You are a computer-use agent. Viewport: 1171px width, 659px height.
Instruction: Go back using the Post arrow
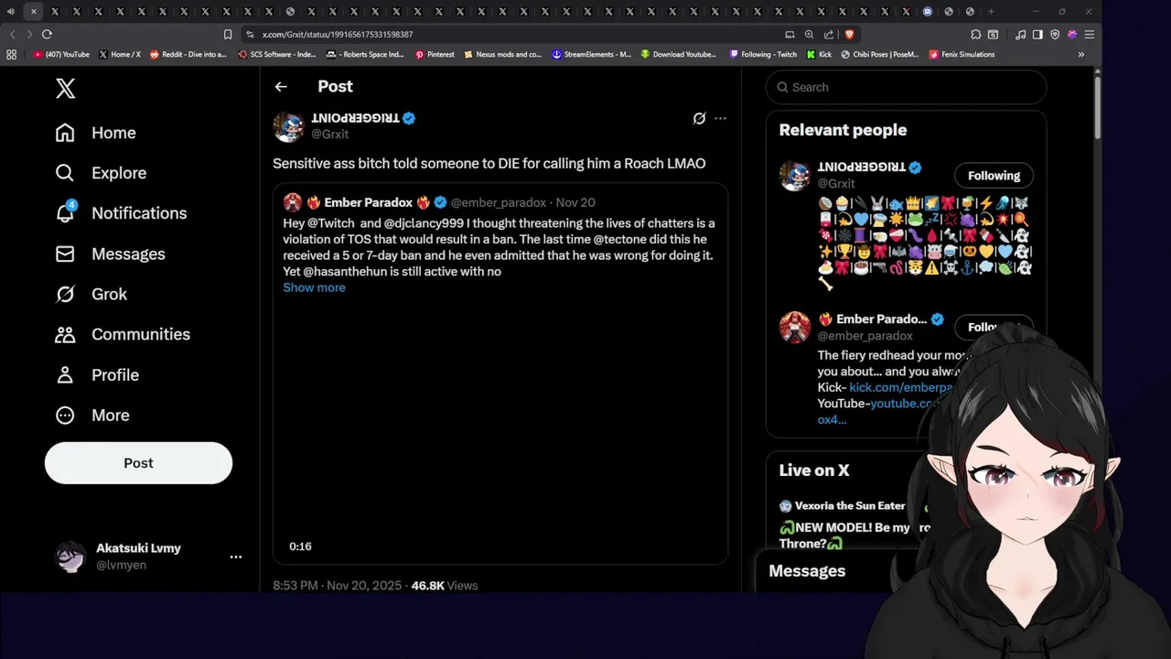(281, 86)
